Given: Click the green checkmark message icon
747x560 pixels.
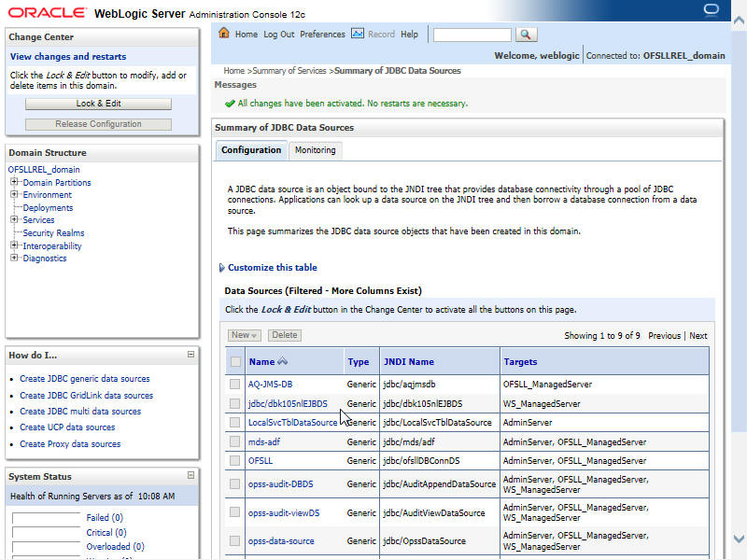Looking at the screenshot, I should (230, 104).
